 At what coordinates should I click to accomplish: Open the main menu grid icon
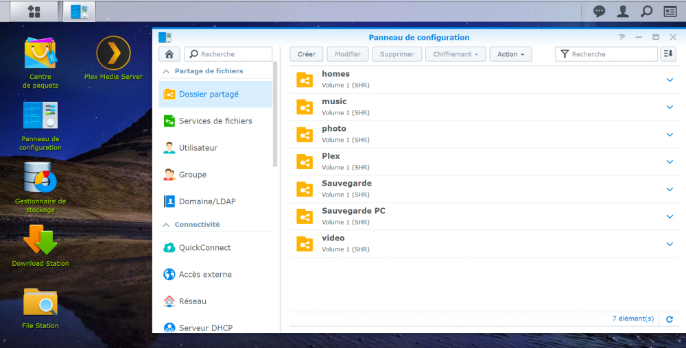click(x=34, y=12)
